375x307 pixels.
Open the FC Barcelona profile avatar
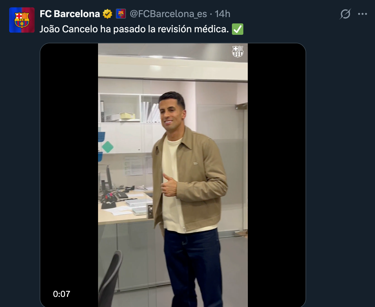[x=22, y=20]
